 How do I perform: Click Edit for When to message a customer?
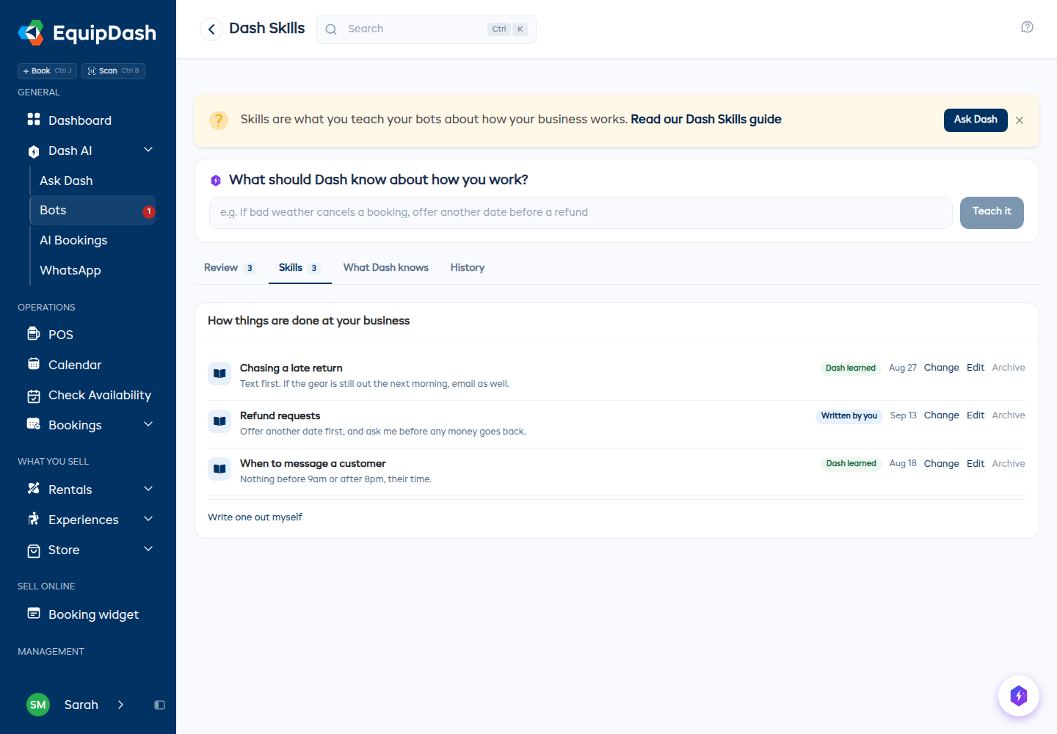click(976, 464)
